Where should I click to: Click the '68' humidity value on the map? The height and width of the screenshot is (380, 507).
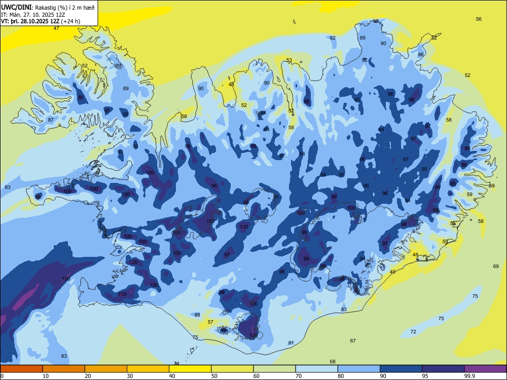pyautogui.click(x=333, y=362)
